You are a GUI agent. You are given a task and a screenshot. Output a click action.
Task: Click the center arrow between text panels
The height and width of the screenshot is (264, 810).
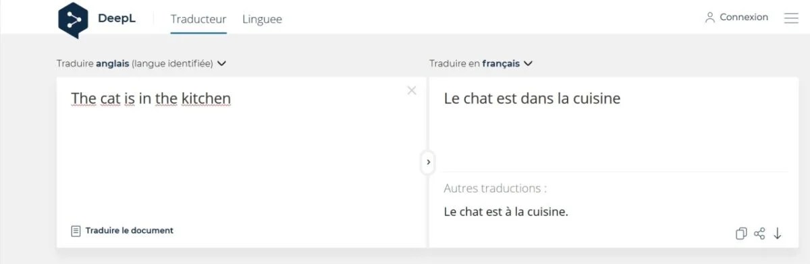[x=428, y=162]
